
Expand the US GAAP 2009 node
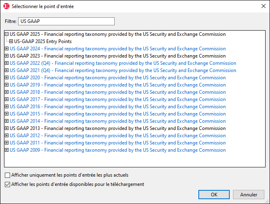pos(7,150)
